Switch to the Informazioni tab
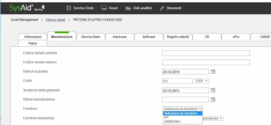Screen dimensions: 271x125 33,37
